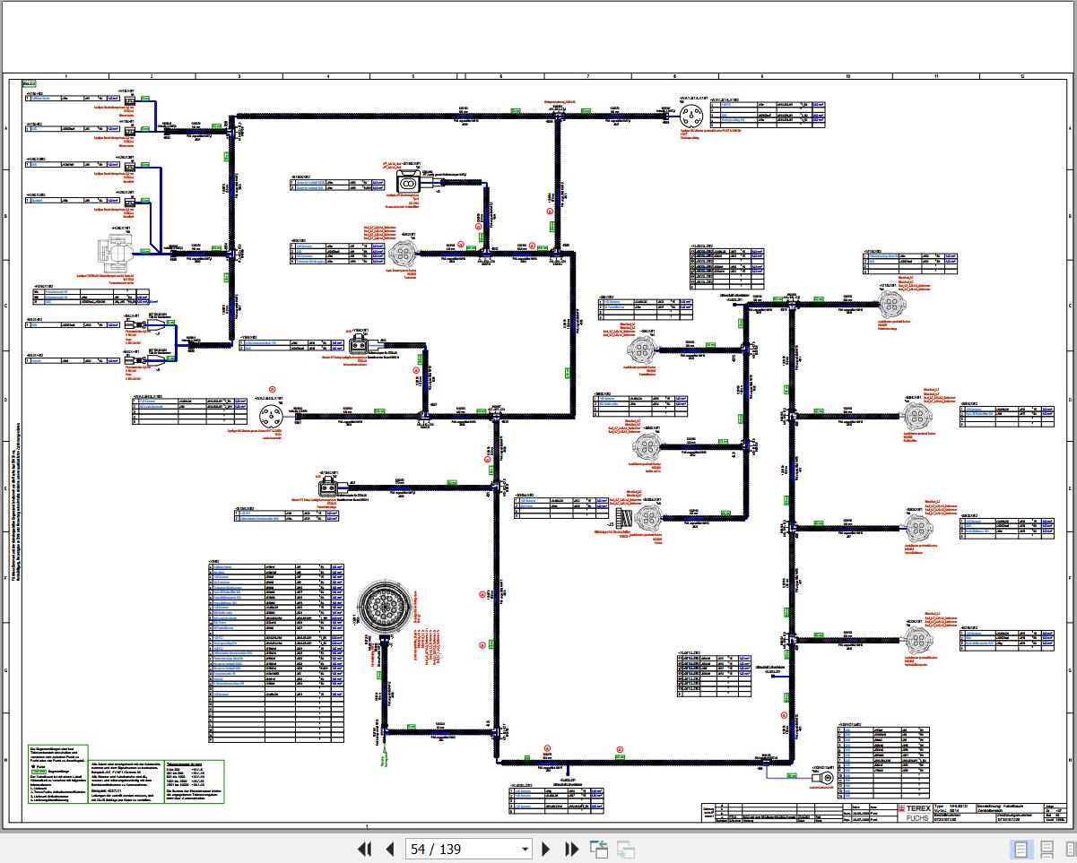
Task: Switch to continuous page scrolling view
Action: pos(1046,849)
